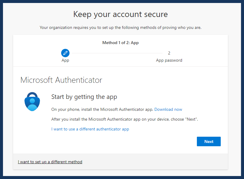This screenshot has width=244, height=179.
Task: Click the progress line between the two steps
Action: coord(117,53)
